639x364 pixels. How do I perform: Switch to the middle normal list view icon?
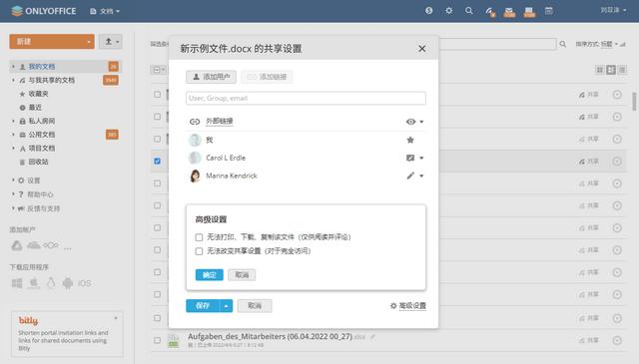click(x=611, y=70)
